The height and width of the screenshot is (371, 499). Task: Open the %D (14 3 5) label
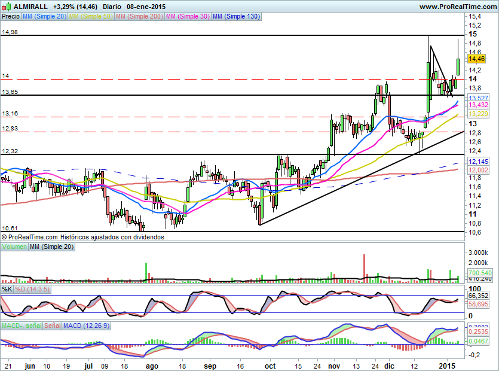coord(32,289)
